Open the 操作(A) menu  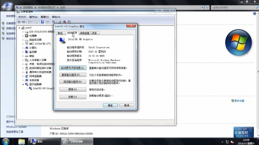[33, 17]
